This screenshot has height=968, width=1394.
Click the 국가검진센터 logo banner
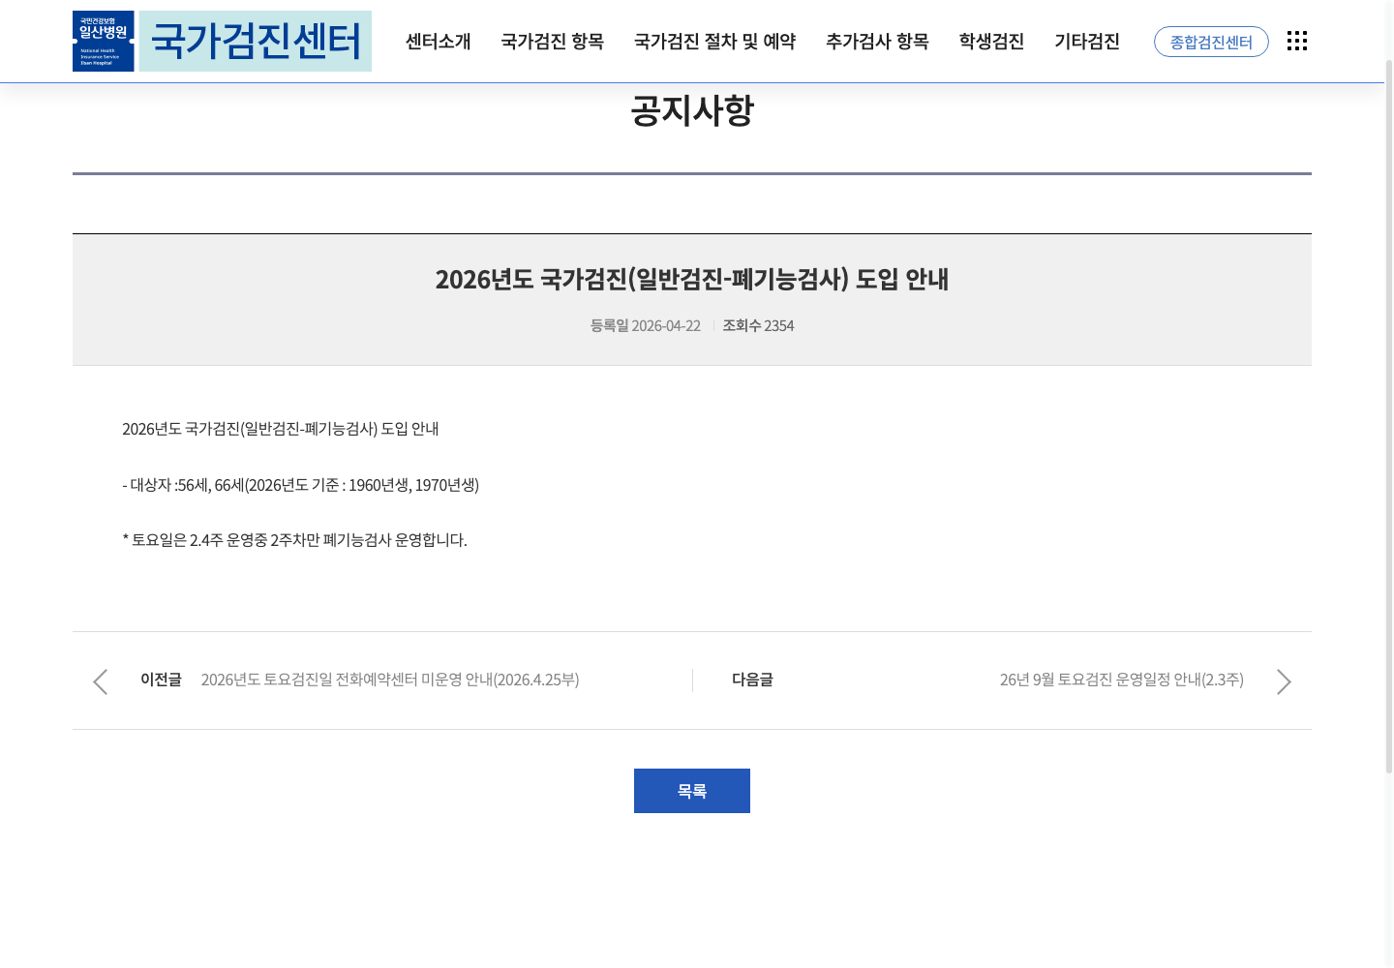[256, 42]
